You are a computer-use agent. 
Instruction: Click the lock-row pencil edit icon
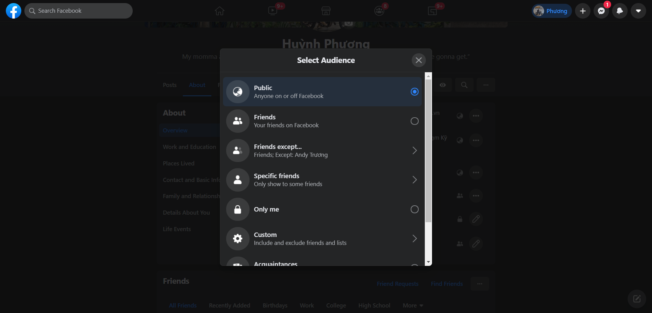476,219
